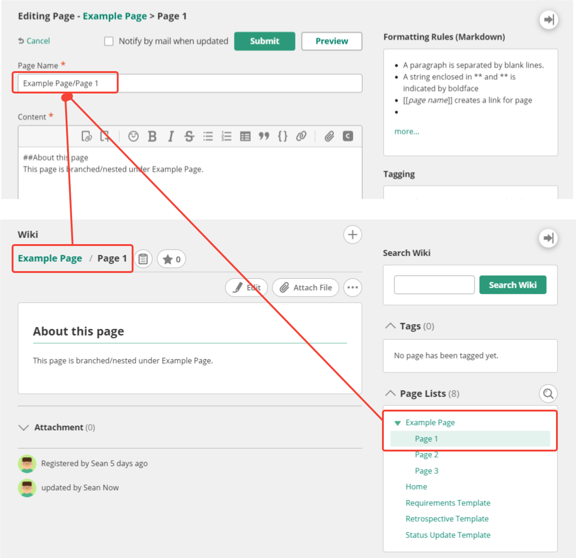Add a new wiki page with the plus button
The width and height of the screenshot is (576, 558).
(x=352, y=235)
